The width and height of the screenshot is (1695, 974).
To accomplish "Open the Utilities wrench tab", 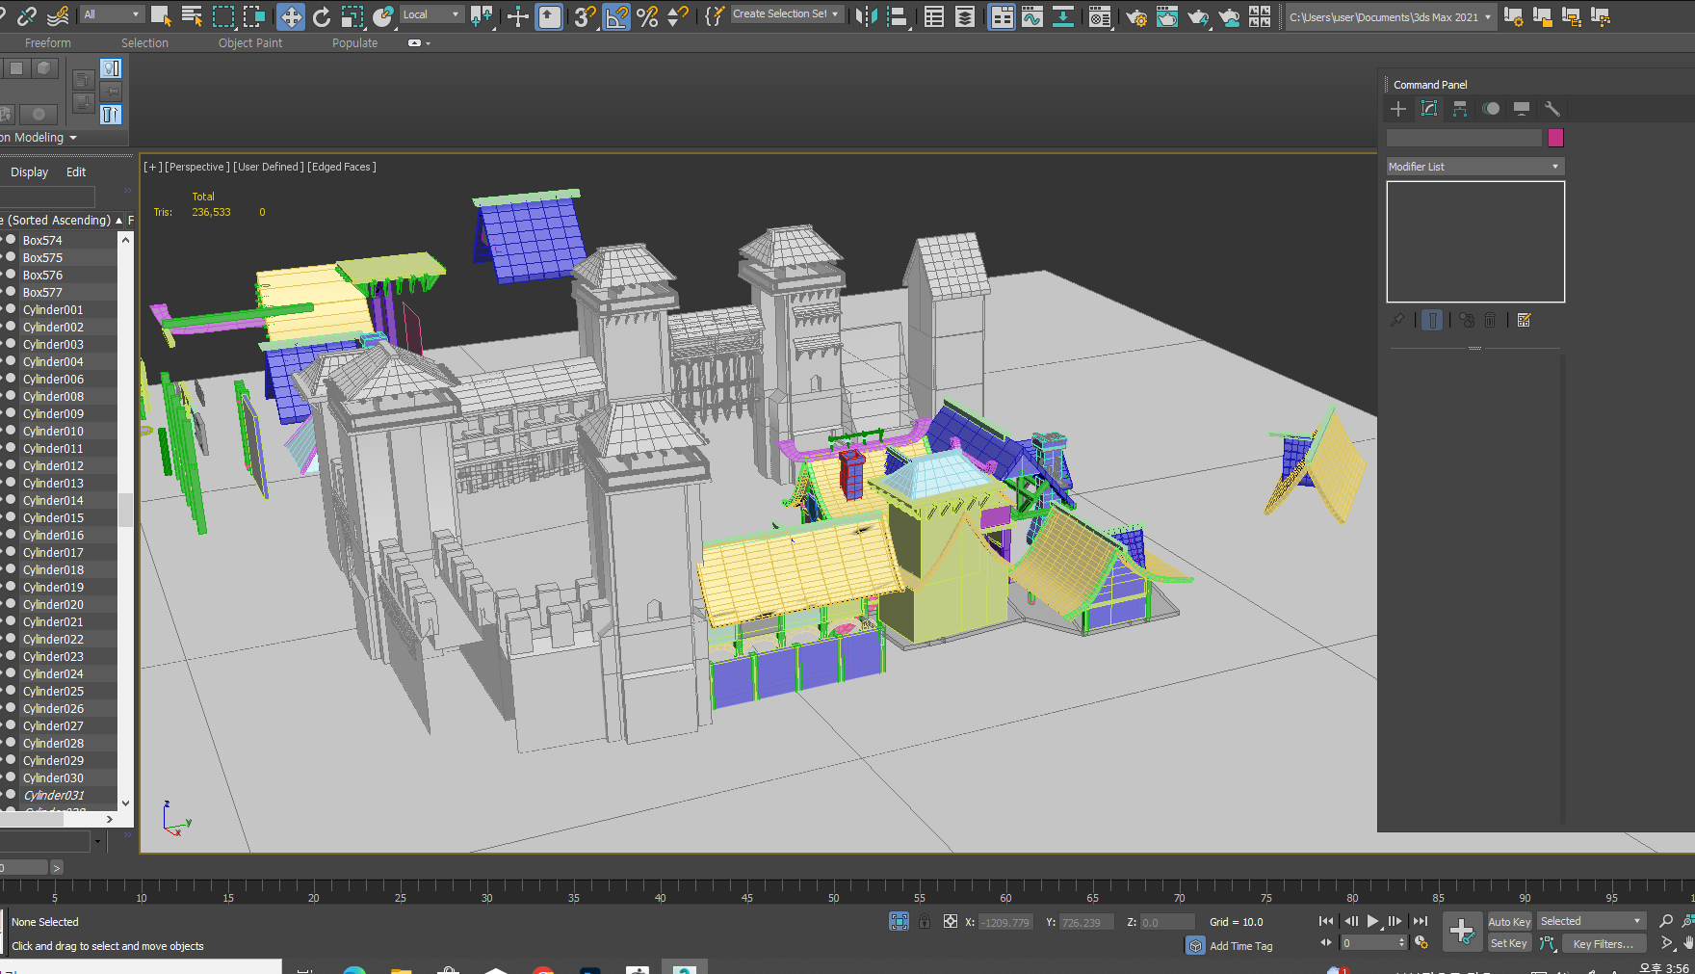I will pyautogui.click(x=1552, y=109).
